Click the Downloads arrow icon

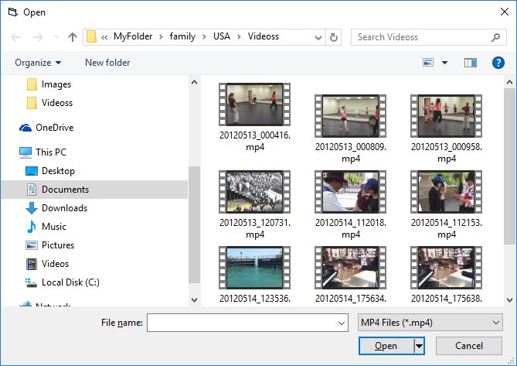[32, 208]
